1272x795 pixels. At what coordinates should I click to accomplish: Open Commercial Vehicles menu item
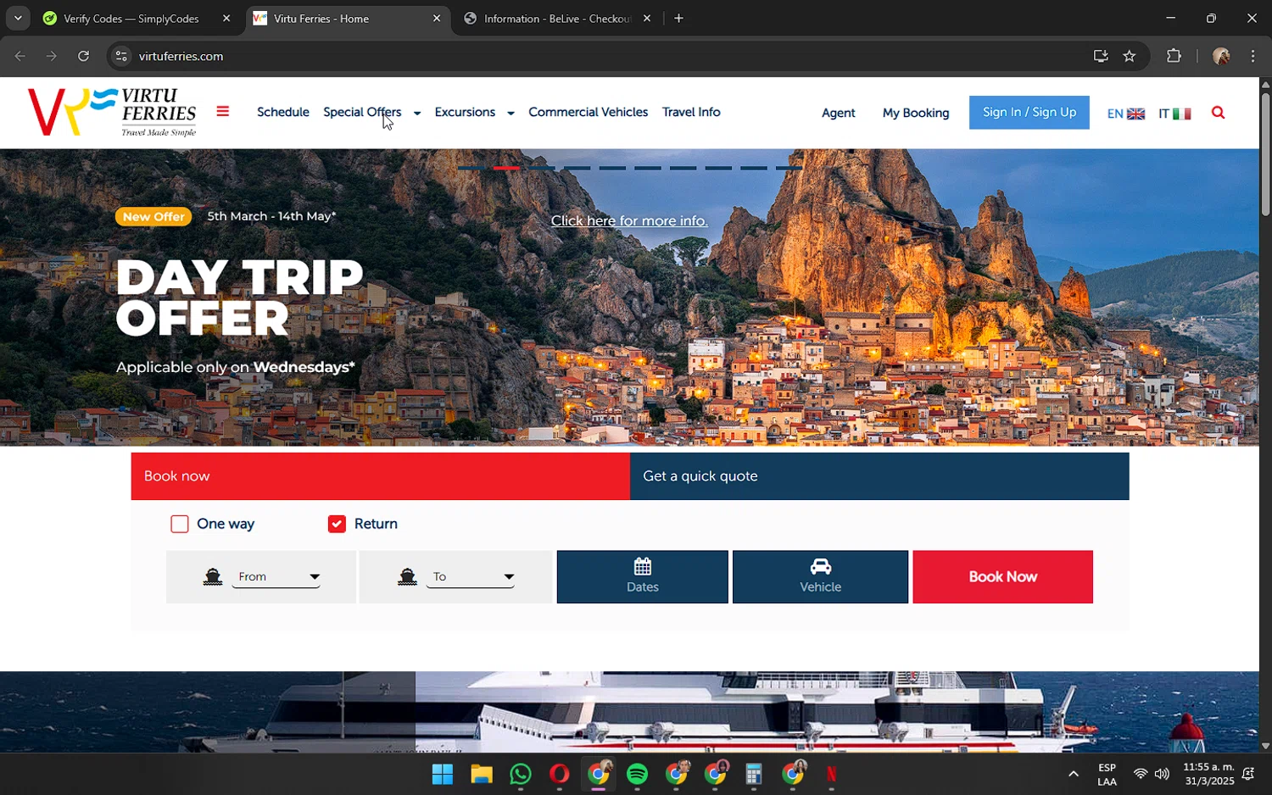click(x=588, y=112)
